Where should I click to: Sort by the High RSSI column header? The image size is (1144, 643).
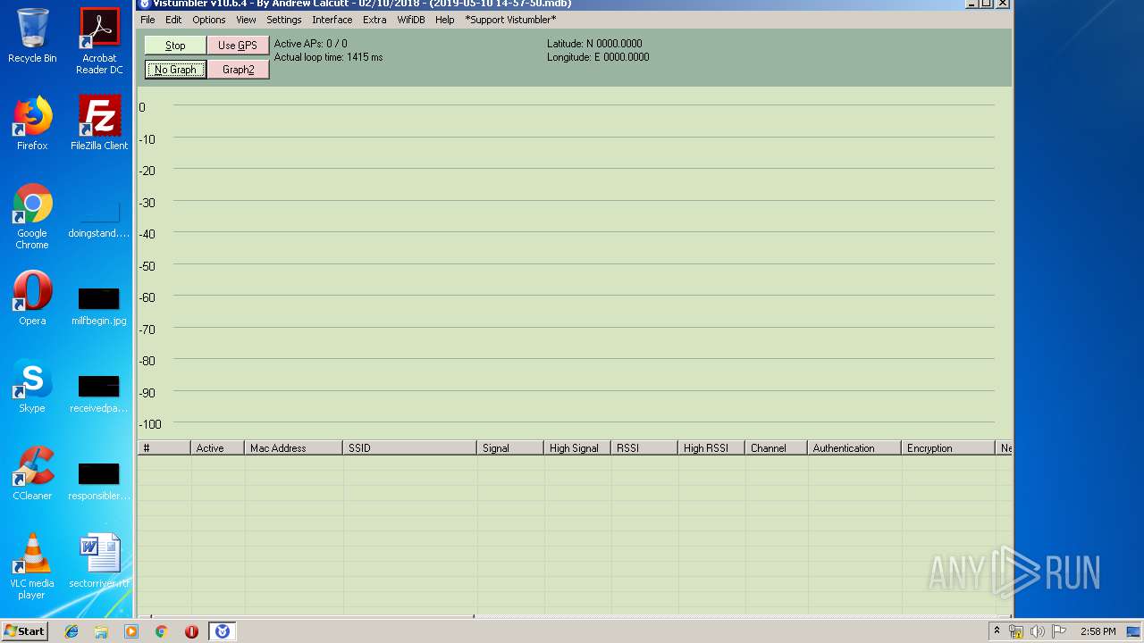711,448
